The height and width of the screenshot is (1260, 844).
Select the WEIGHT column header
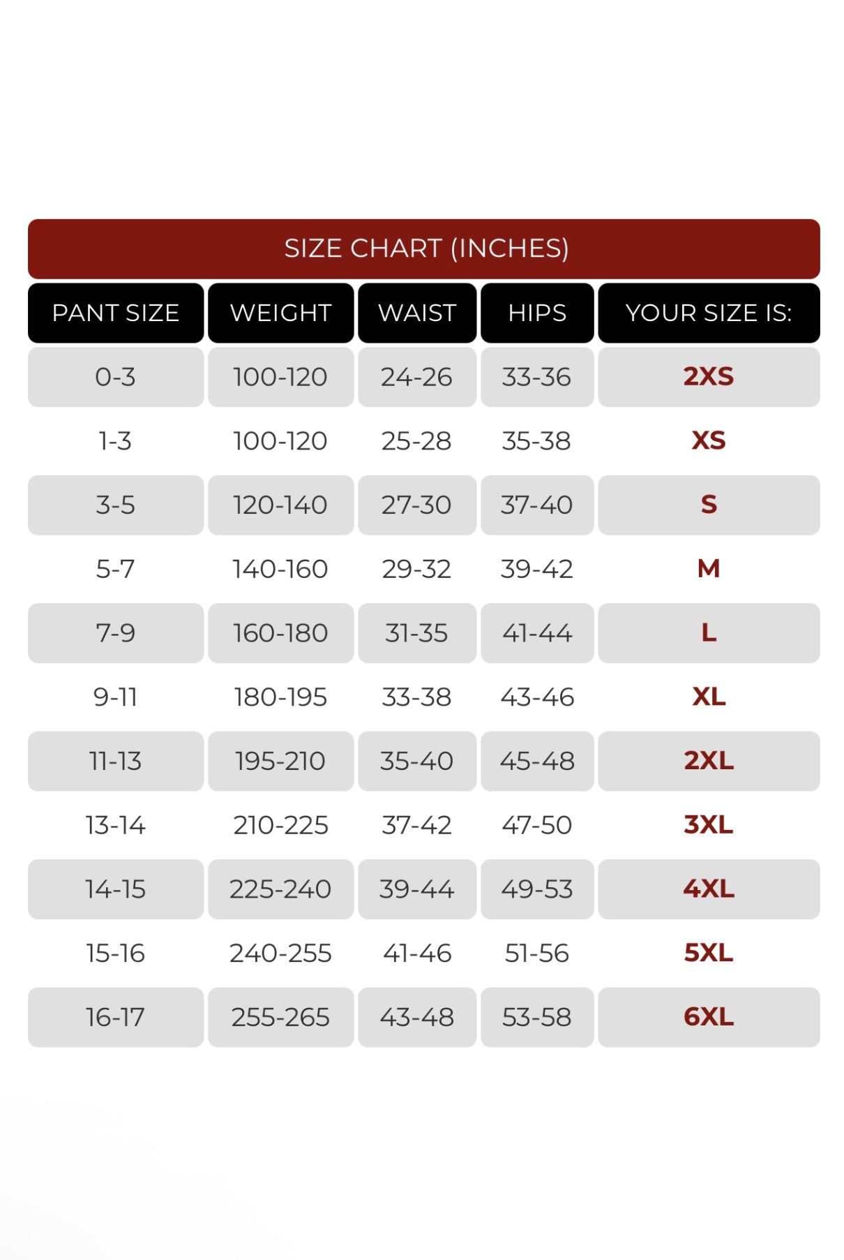280,313
